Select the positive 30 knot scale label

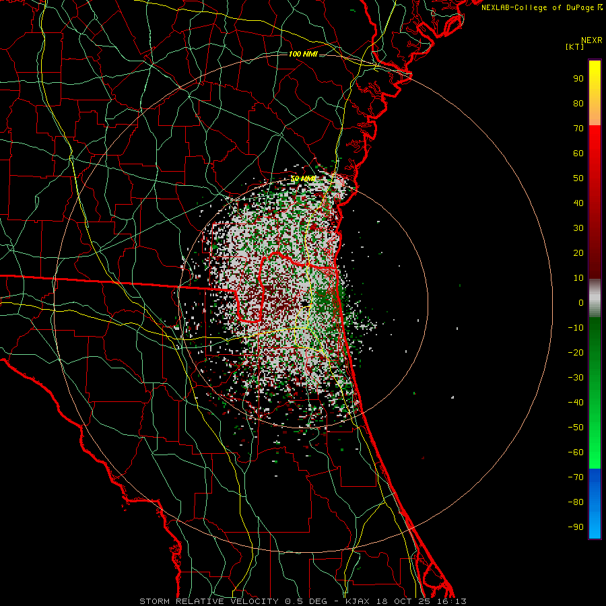pos(578,228)
